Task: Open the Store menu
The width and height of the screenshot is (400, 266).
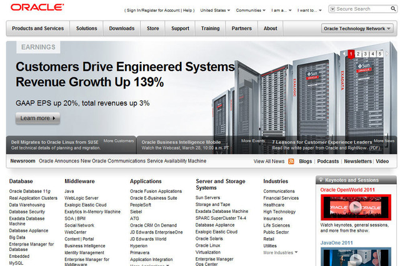Action: click(152, 28)
